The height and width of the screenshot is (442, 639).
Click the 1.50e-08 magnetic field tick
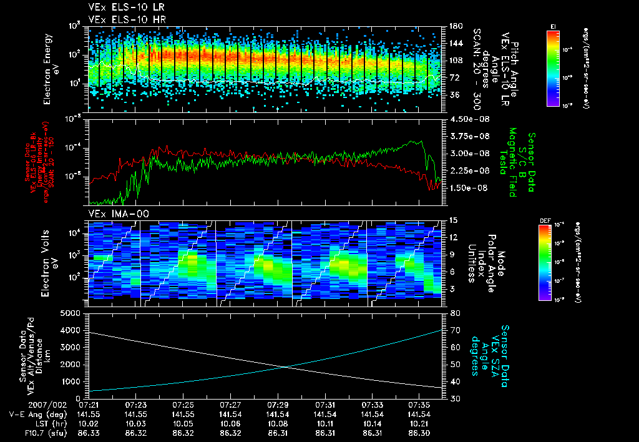tap(468, 188)
